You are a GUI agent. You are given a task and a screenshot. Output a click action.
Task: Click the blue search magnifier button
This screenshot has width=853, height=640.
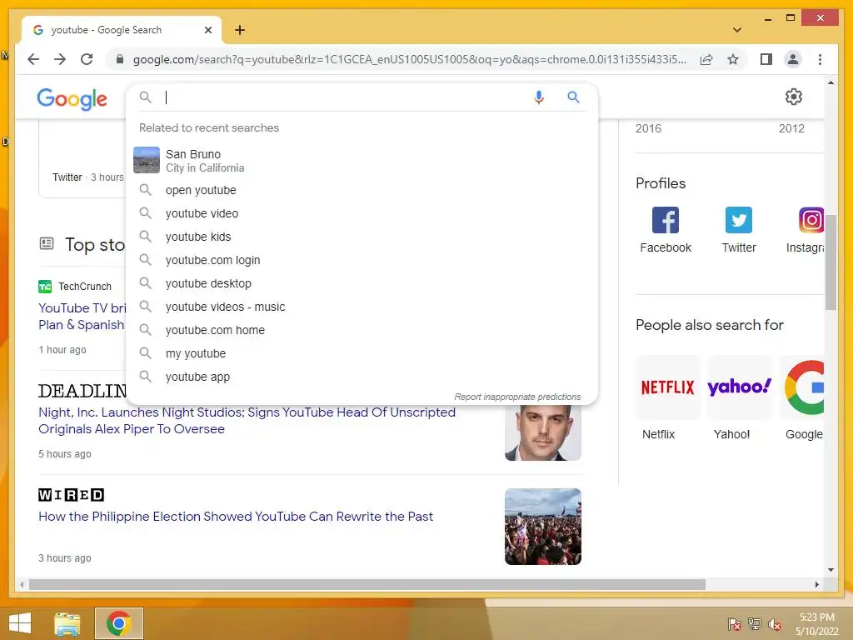[573, 97]
